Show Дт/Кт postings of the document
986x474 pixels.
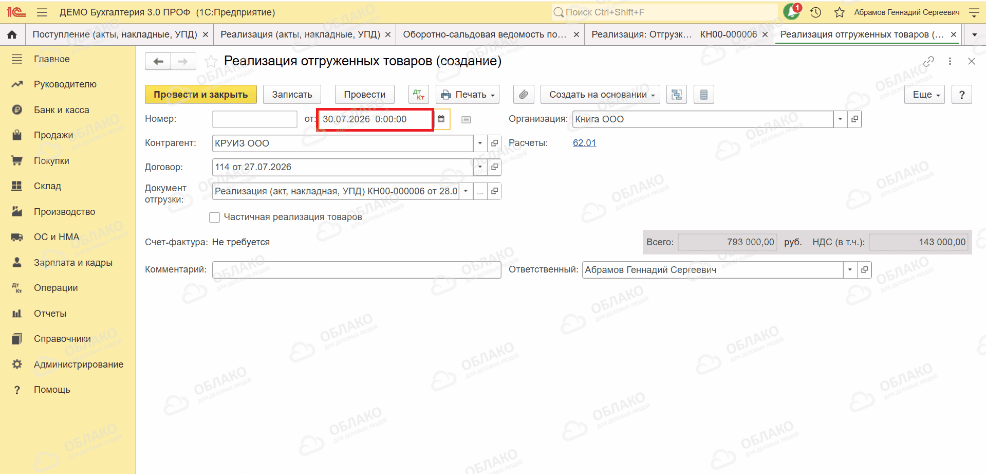click(x=419, y=95)
